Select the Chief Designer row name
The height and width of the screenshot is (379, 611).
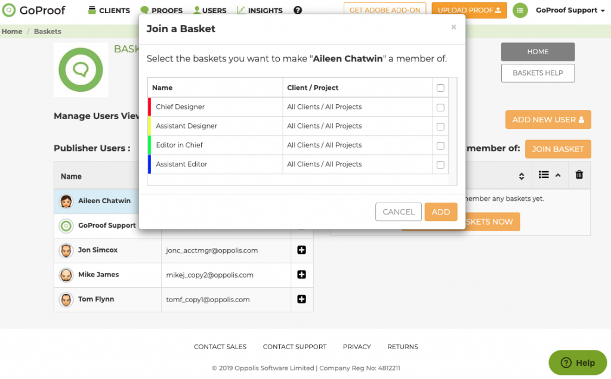180,107
